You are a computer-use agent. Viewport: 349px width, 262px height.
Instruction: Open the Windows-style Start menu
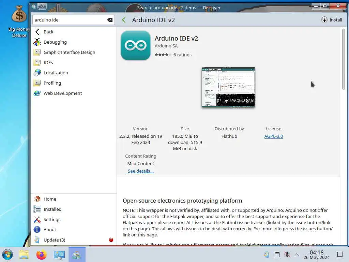(x=7, y=254)
